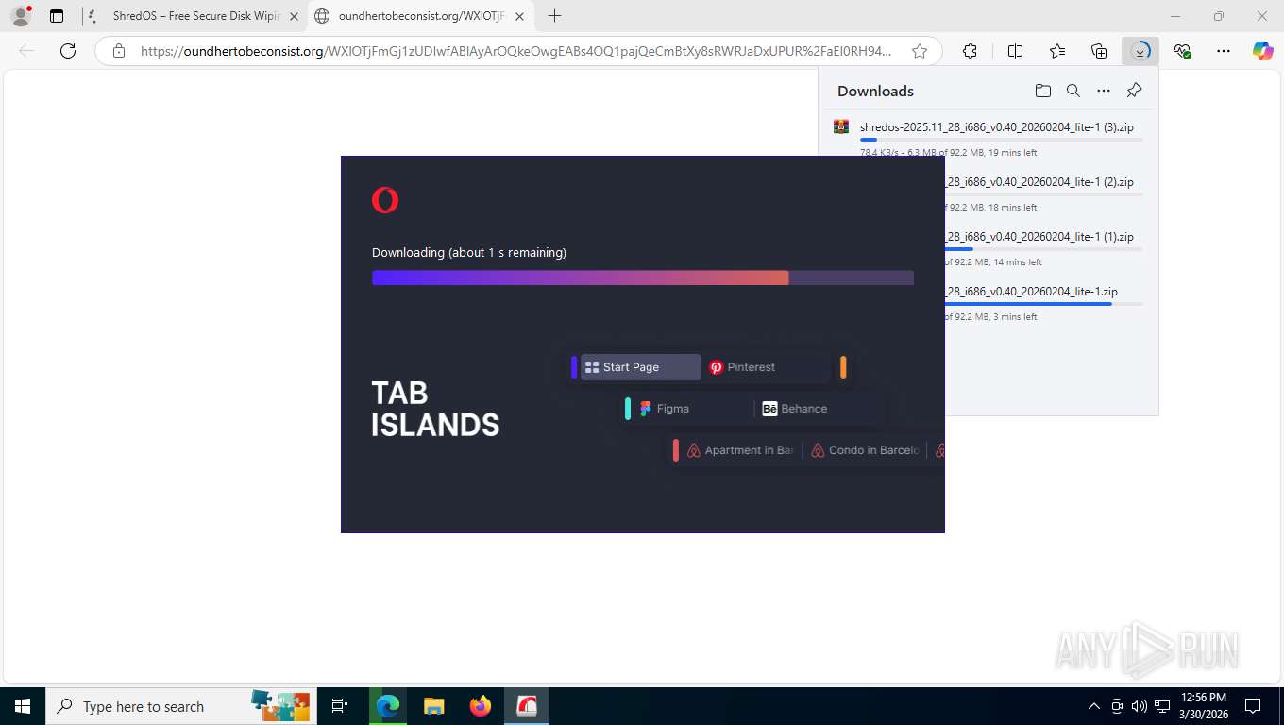The width and height of the screenshot is (1284, 725).
Task: Open the Windows Start menu
Action: click(x=22, y=706)
